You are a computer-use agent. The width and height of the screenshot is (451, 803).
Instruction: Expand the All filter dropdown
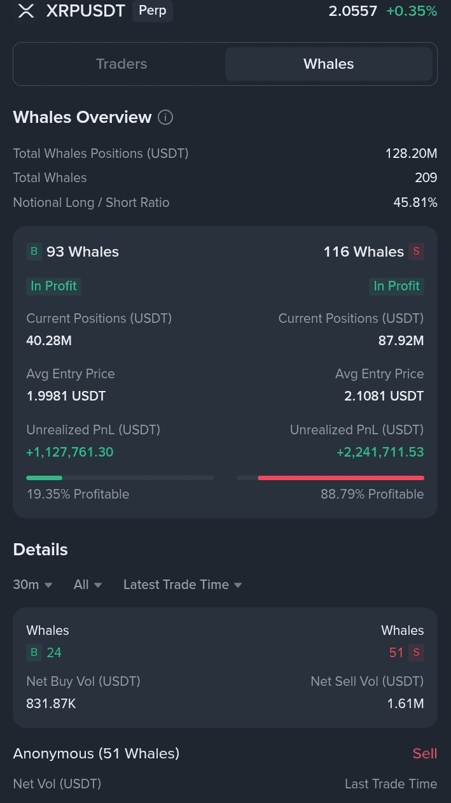click(88, 585)
